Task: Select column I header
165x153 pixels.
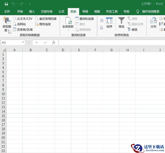Action: pos(144,50)
